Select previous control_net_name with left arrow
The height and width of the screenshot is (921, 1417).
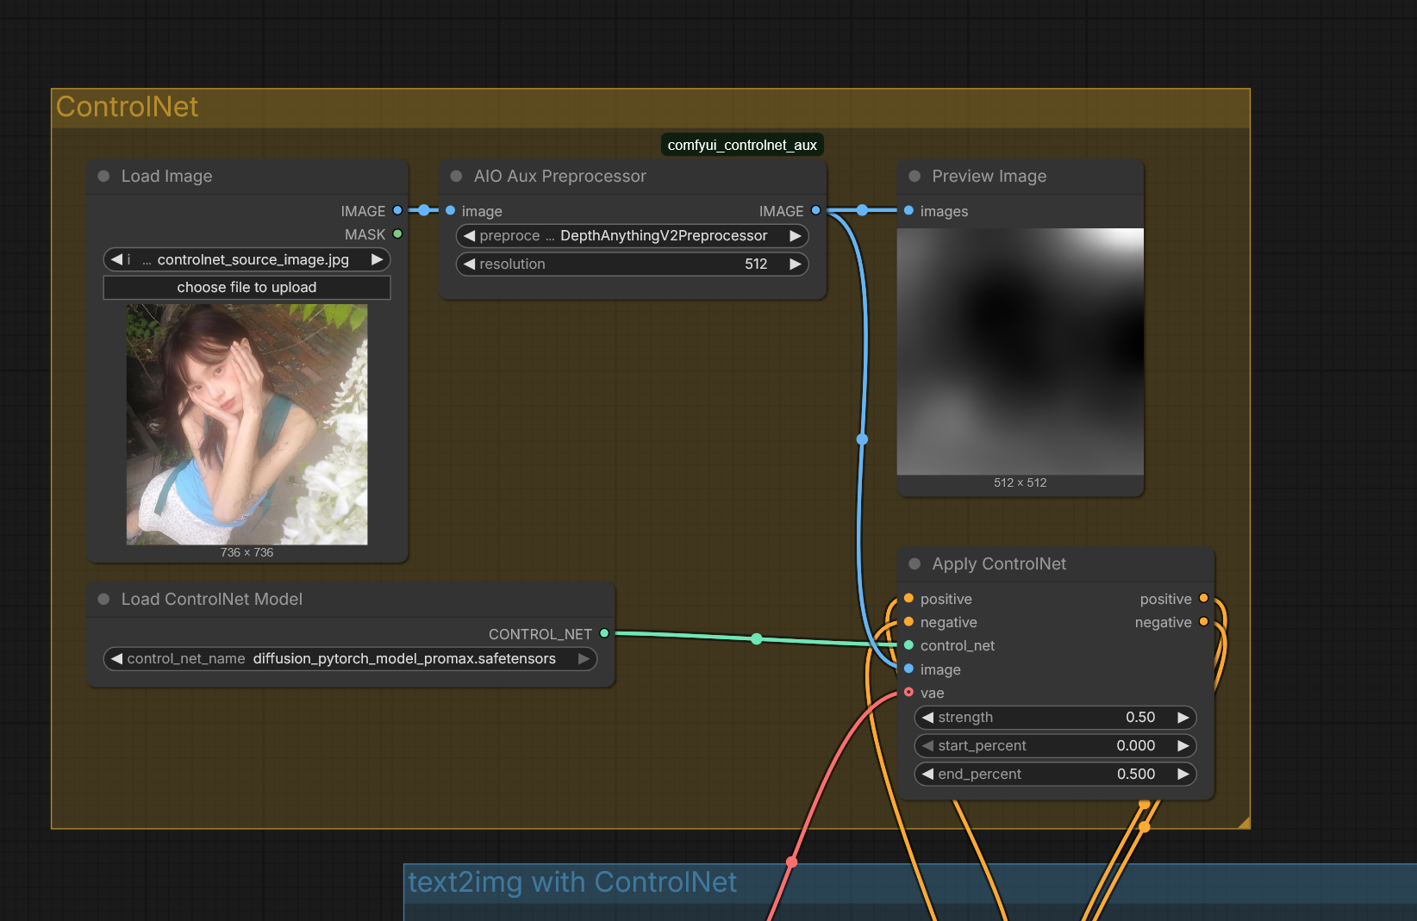116,658
